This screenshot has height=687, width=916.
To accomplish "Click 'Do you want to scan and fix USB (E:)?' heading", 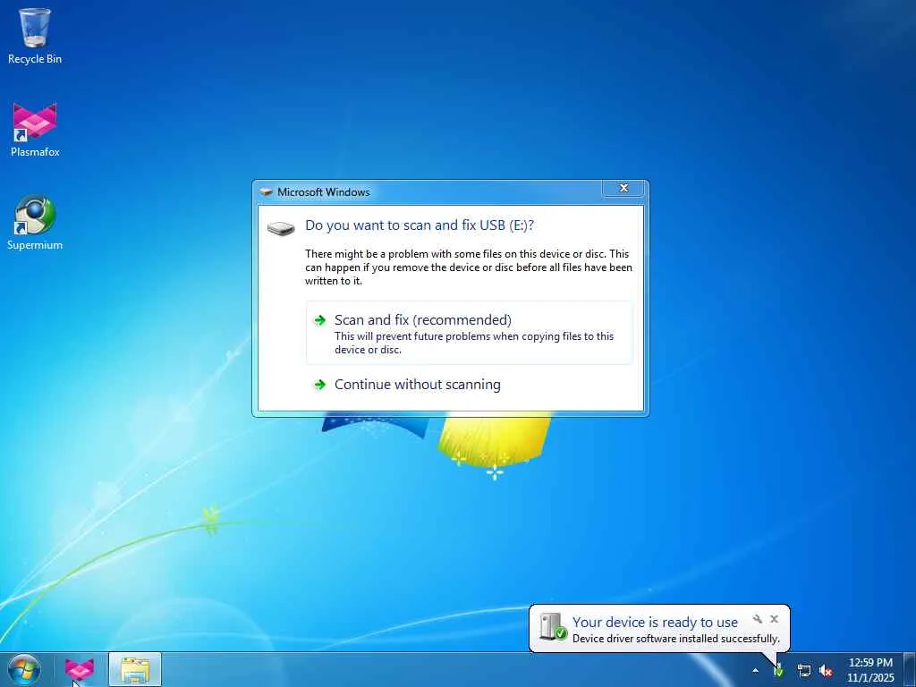I will (420, 225).
